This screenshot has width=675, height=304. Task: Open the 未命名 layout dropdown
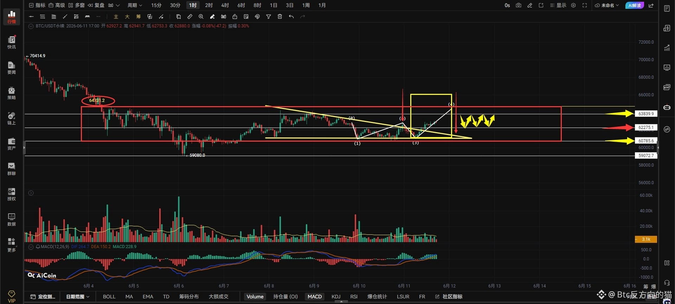607,5
